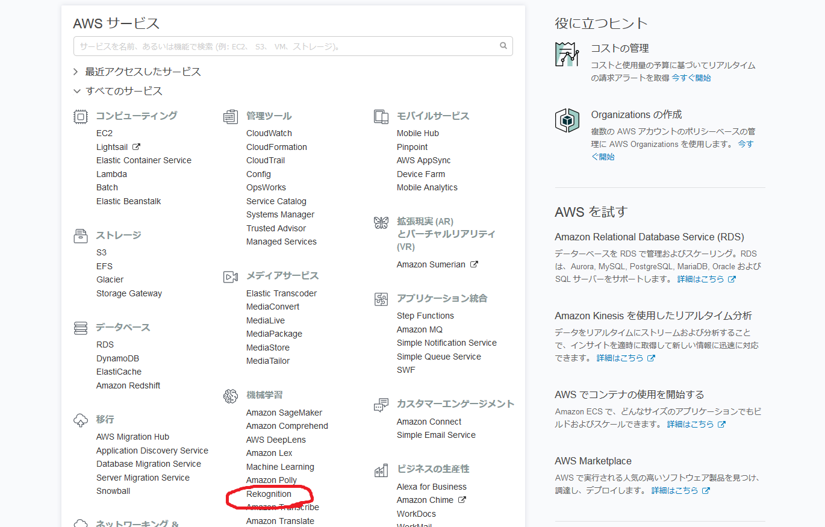Click 詳細はこちら link under AWS Marketplace
Screen dimensions: 825x527
pos(680,490)
